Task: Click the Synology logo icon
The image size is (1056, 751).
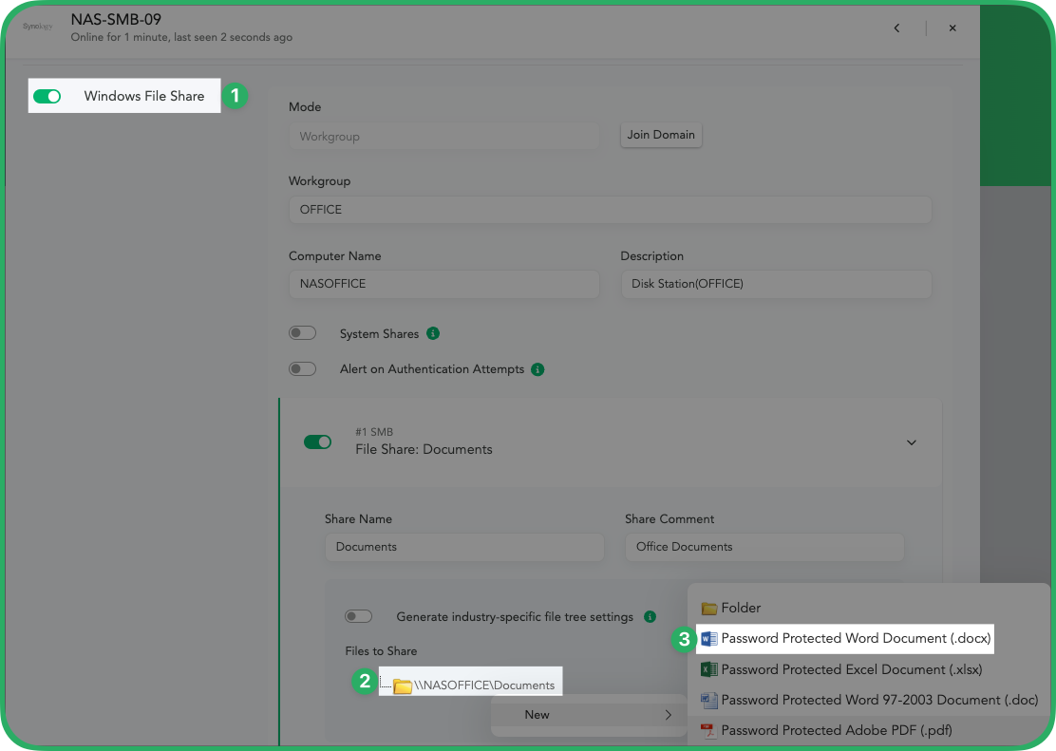Action: click(38, 27)
